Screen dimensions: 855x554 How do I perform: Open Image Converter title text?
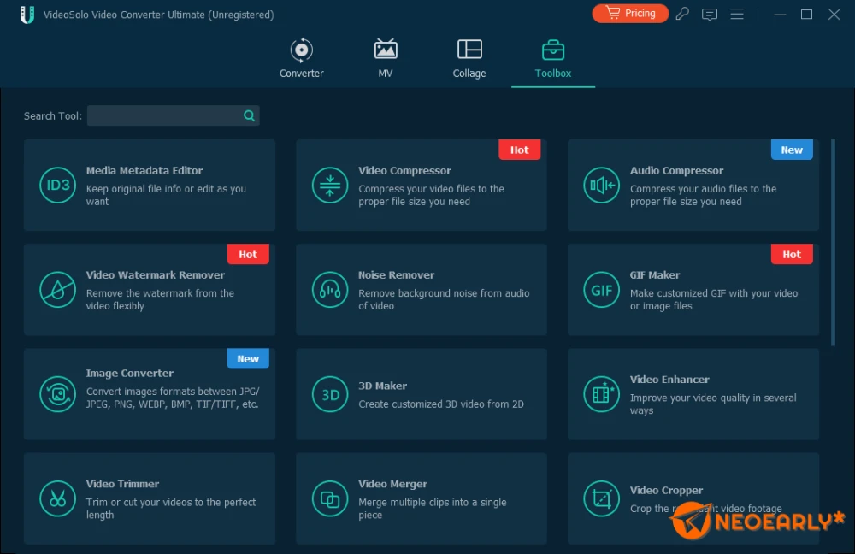click(x=130, y=373)
